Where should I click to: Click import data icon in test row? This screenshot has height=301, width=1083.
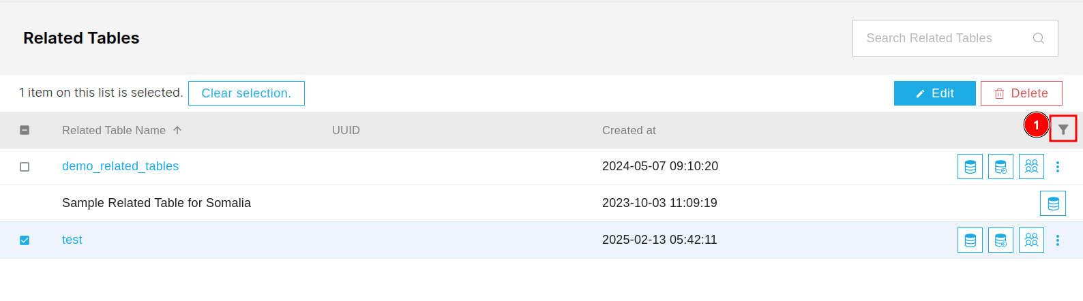1000,240
